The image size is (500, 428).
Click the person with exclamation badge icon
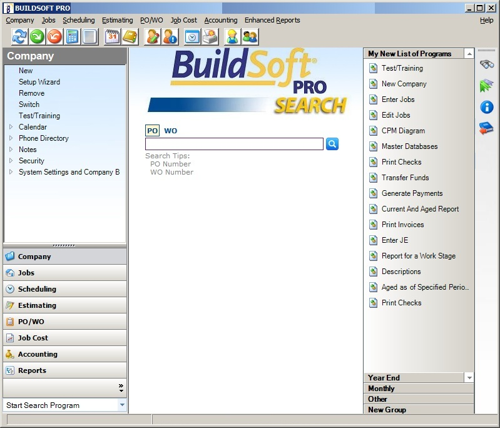click(170, 37)
